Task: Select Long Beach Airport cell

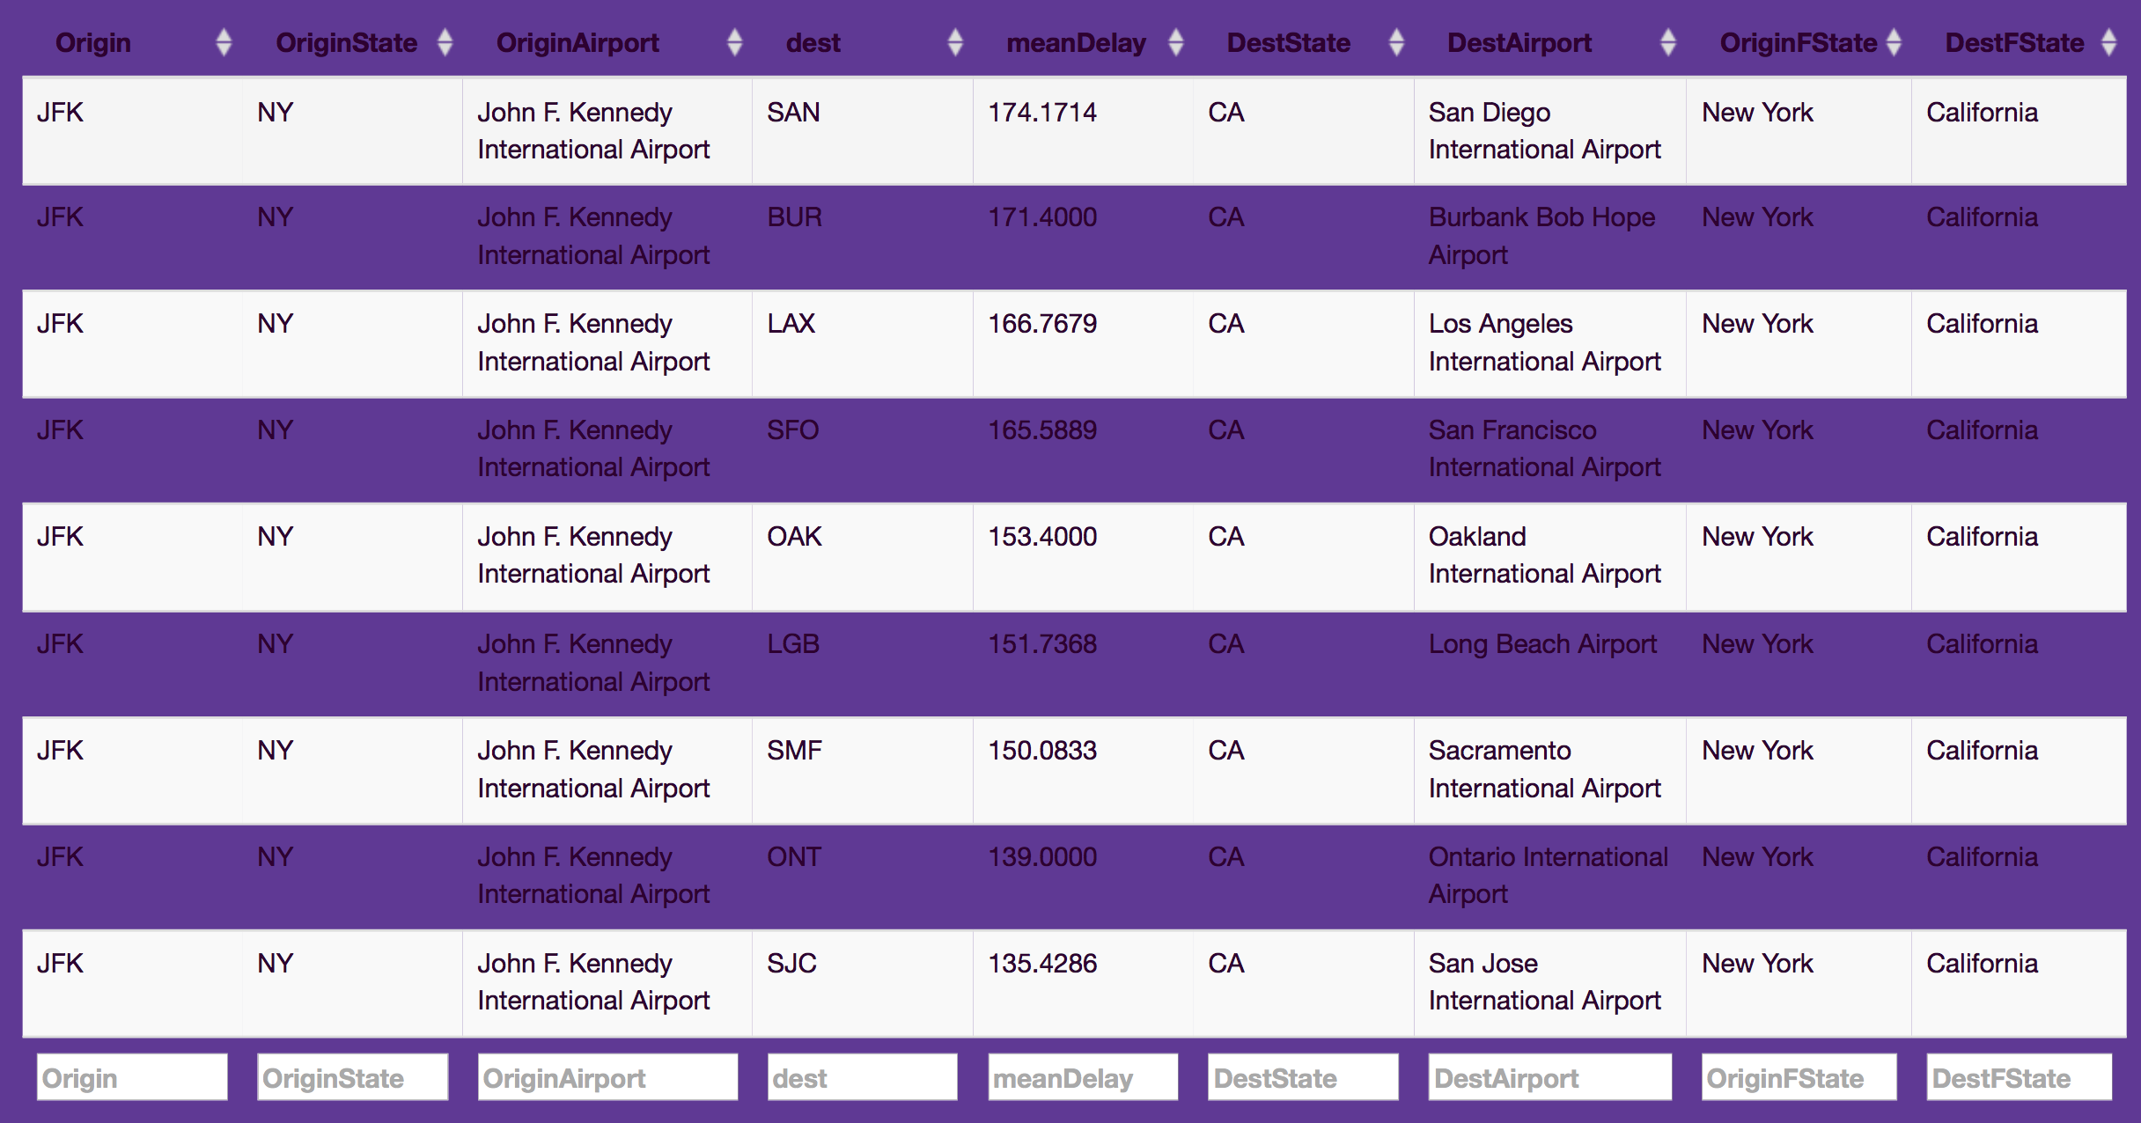Action: pyautogui.click(x=1549, y=664)
